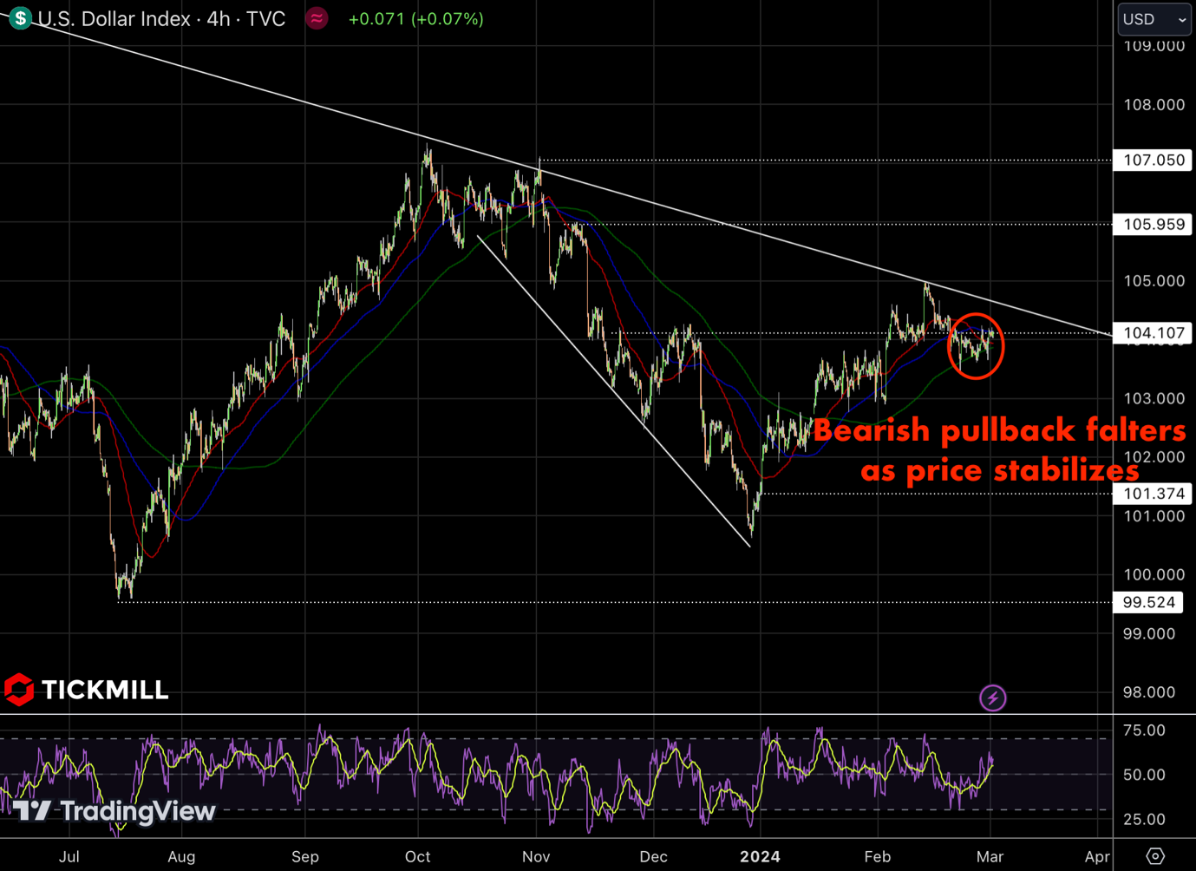The width and height of the screenshot is (1196, 871).
Task: Click the Jul label on time axis
Action: (69, 856)
